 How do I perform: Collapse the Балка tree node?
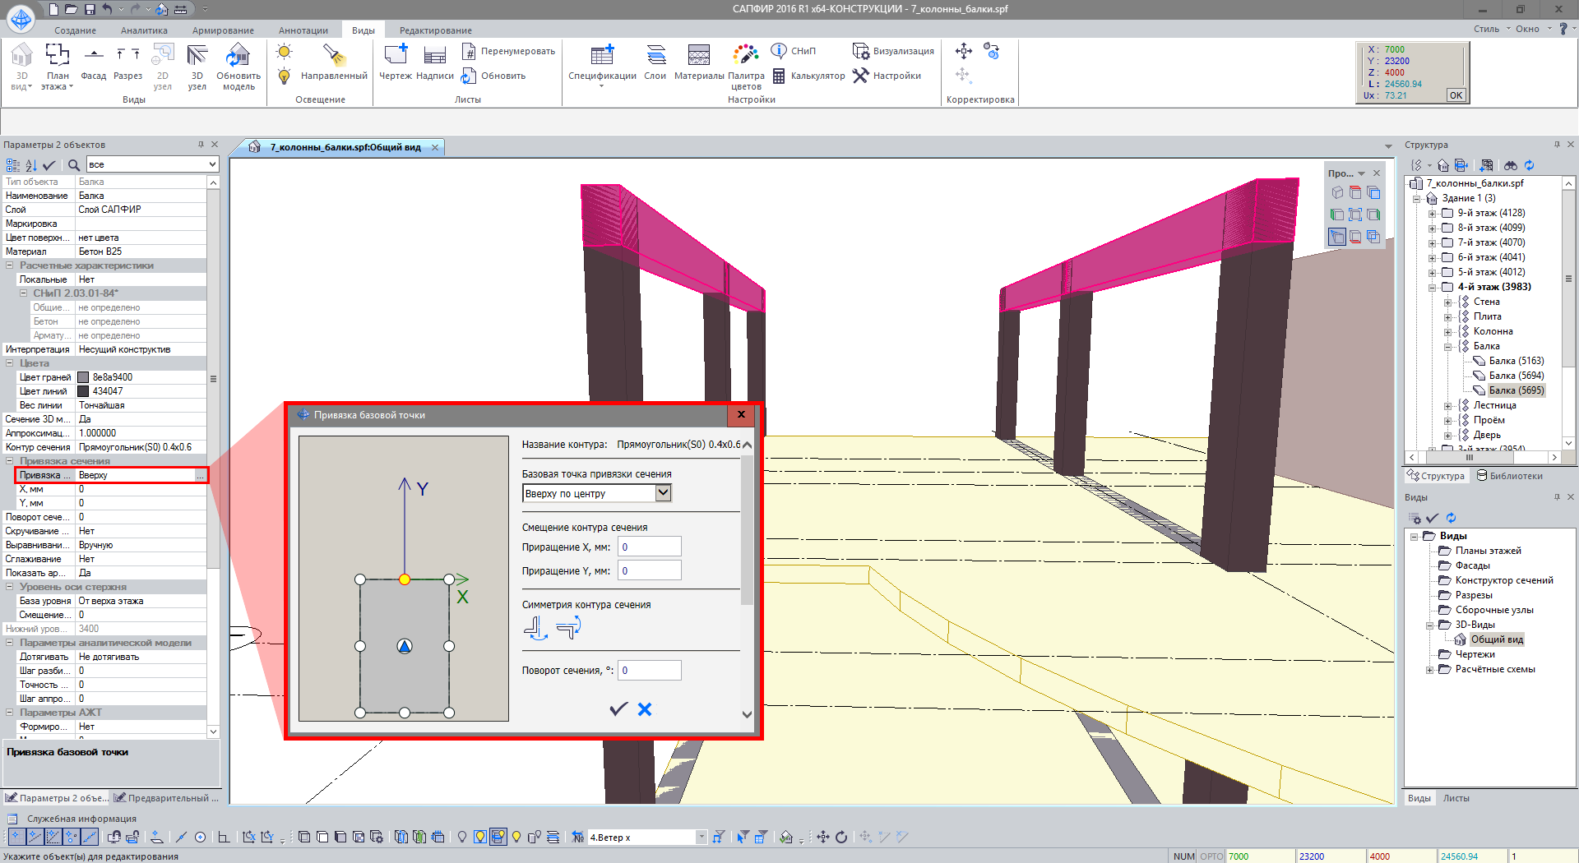1447,347
